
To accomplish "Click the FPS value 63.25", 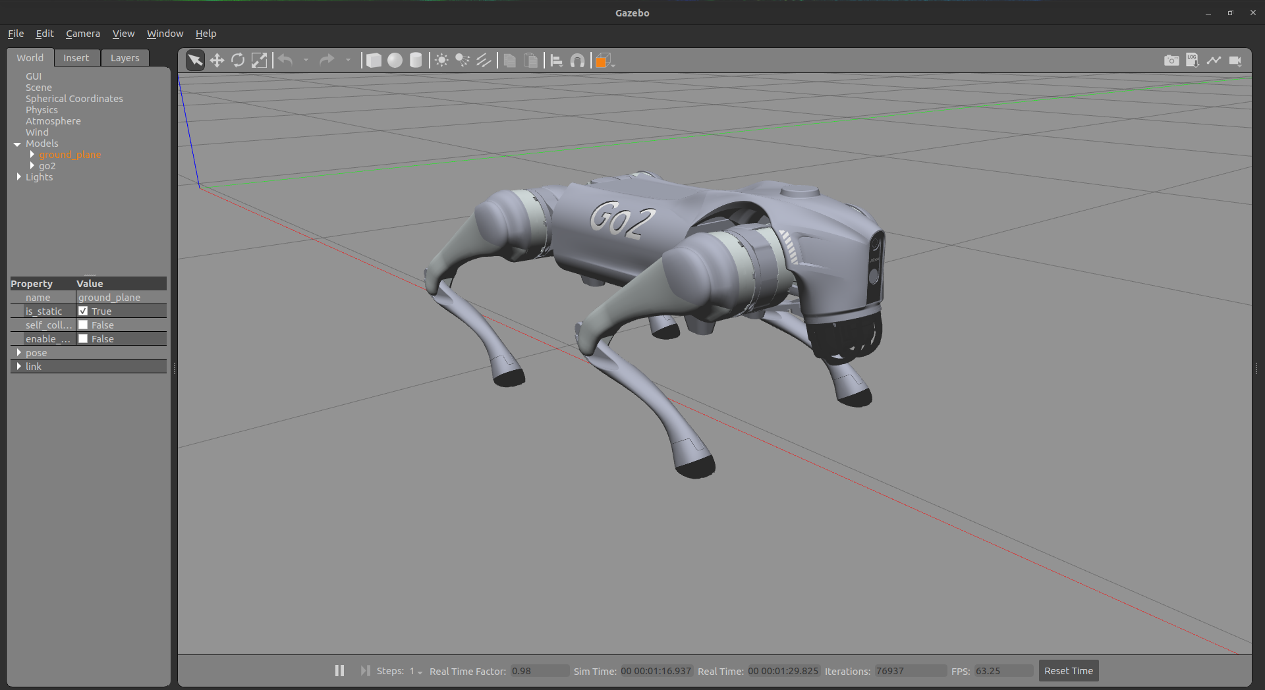I will [x=1003, y=671].
